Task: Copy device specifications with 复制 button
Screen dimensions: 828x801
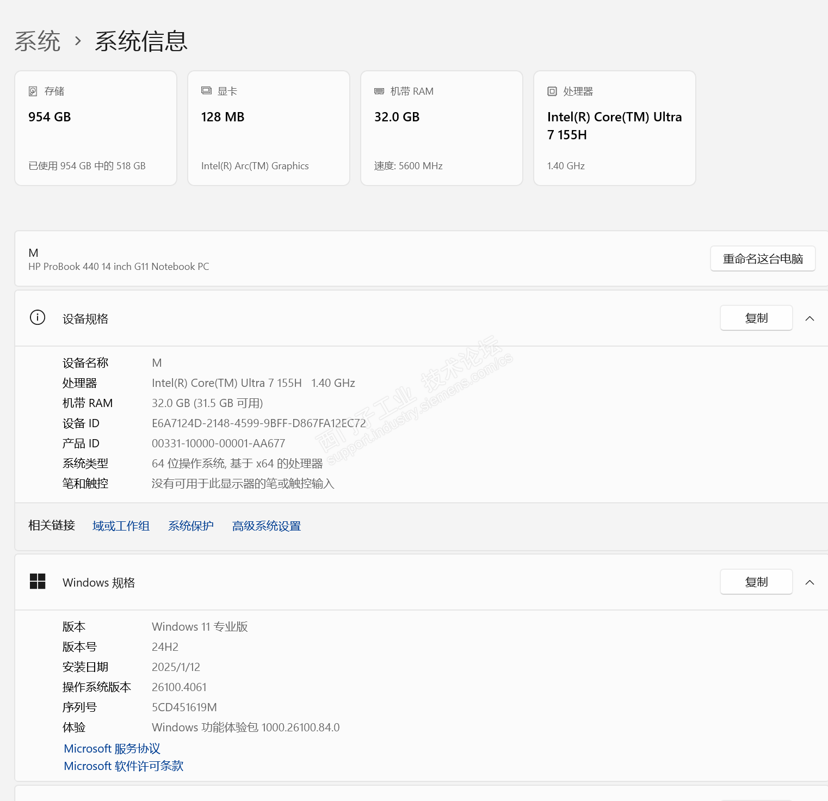Action: [756, 318]
